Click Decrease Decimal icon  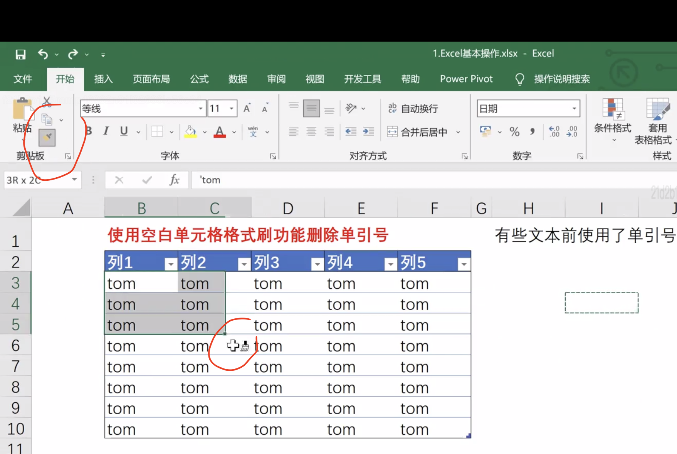pos(572,132)
